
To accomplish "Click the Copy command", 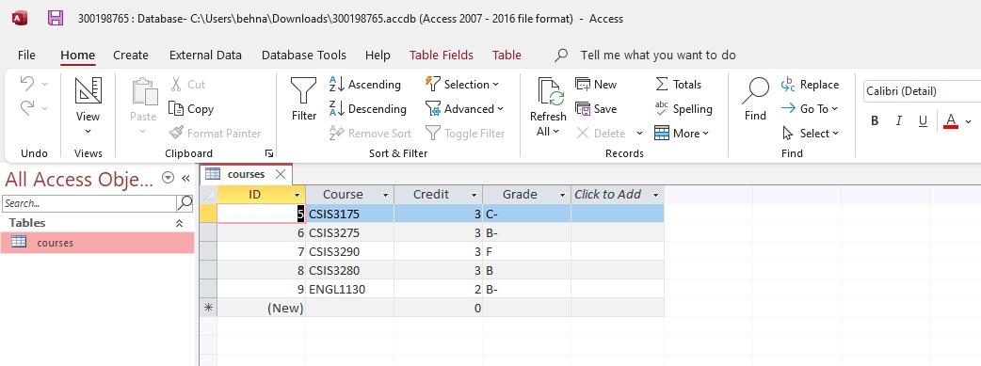I will point(191,109).
